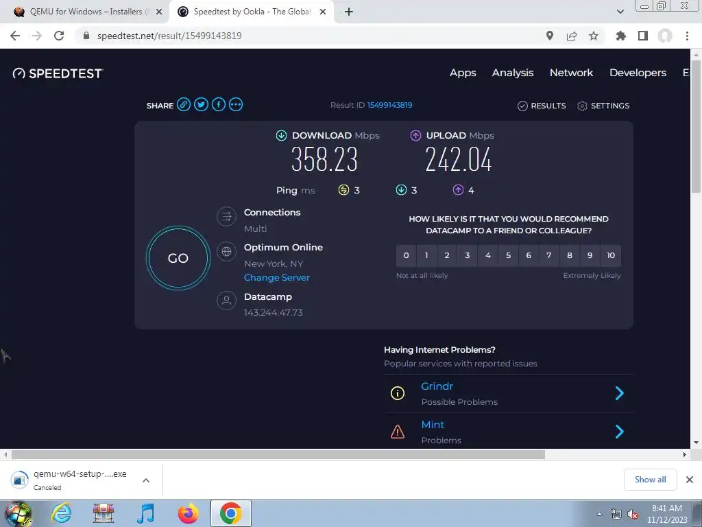Rate recommendation 9
Viewport: 702px width, 527px height.
pyautogui.click(x=590, y=255)
